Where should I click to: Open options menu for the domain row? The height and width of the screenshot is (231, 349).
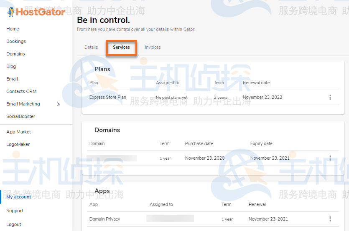[330, 158]
